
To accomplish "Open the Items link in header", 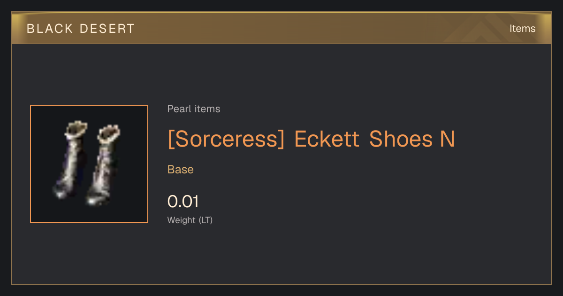I will (522, 29).
